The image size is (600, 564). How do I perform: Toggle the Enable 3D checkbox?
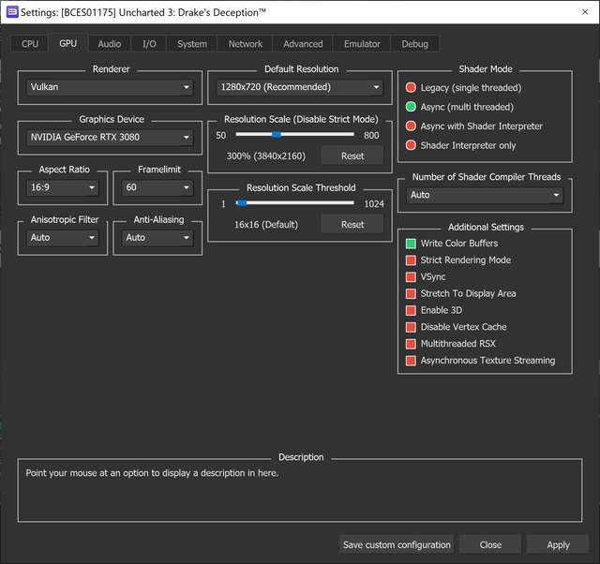434,310
